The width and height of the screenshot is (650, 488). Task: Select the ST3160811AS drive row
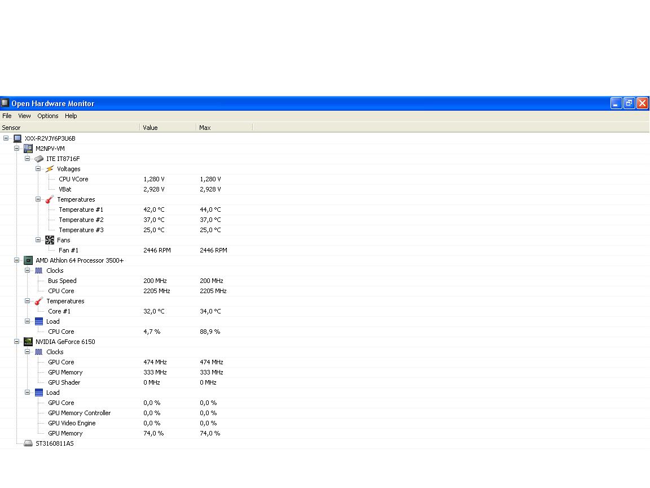tap(325, 443)
